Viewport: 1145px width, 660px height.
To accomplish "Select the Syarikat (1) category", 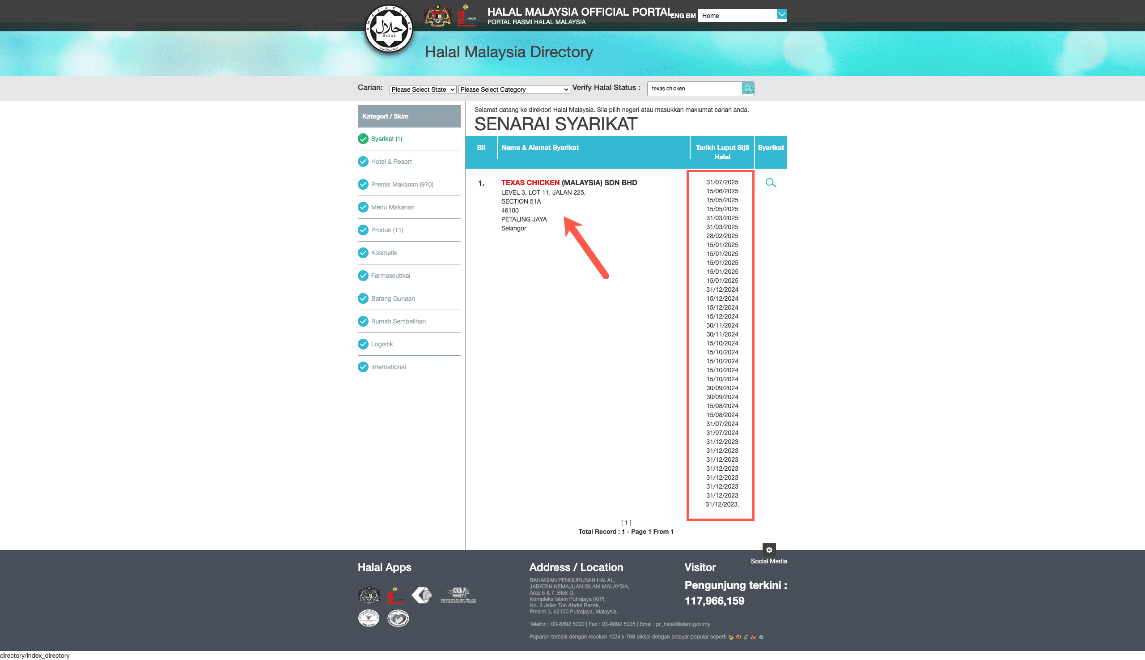I will tap(386, 139).
